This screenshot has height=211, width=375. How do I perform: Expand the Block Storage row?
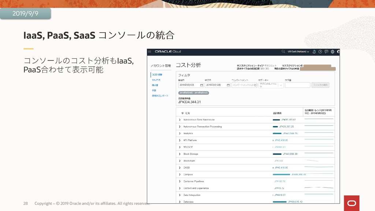(179, 154)
